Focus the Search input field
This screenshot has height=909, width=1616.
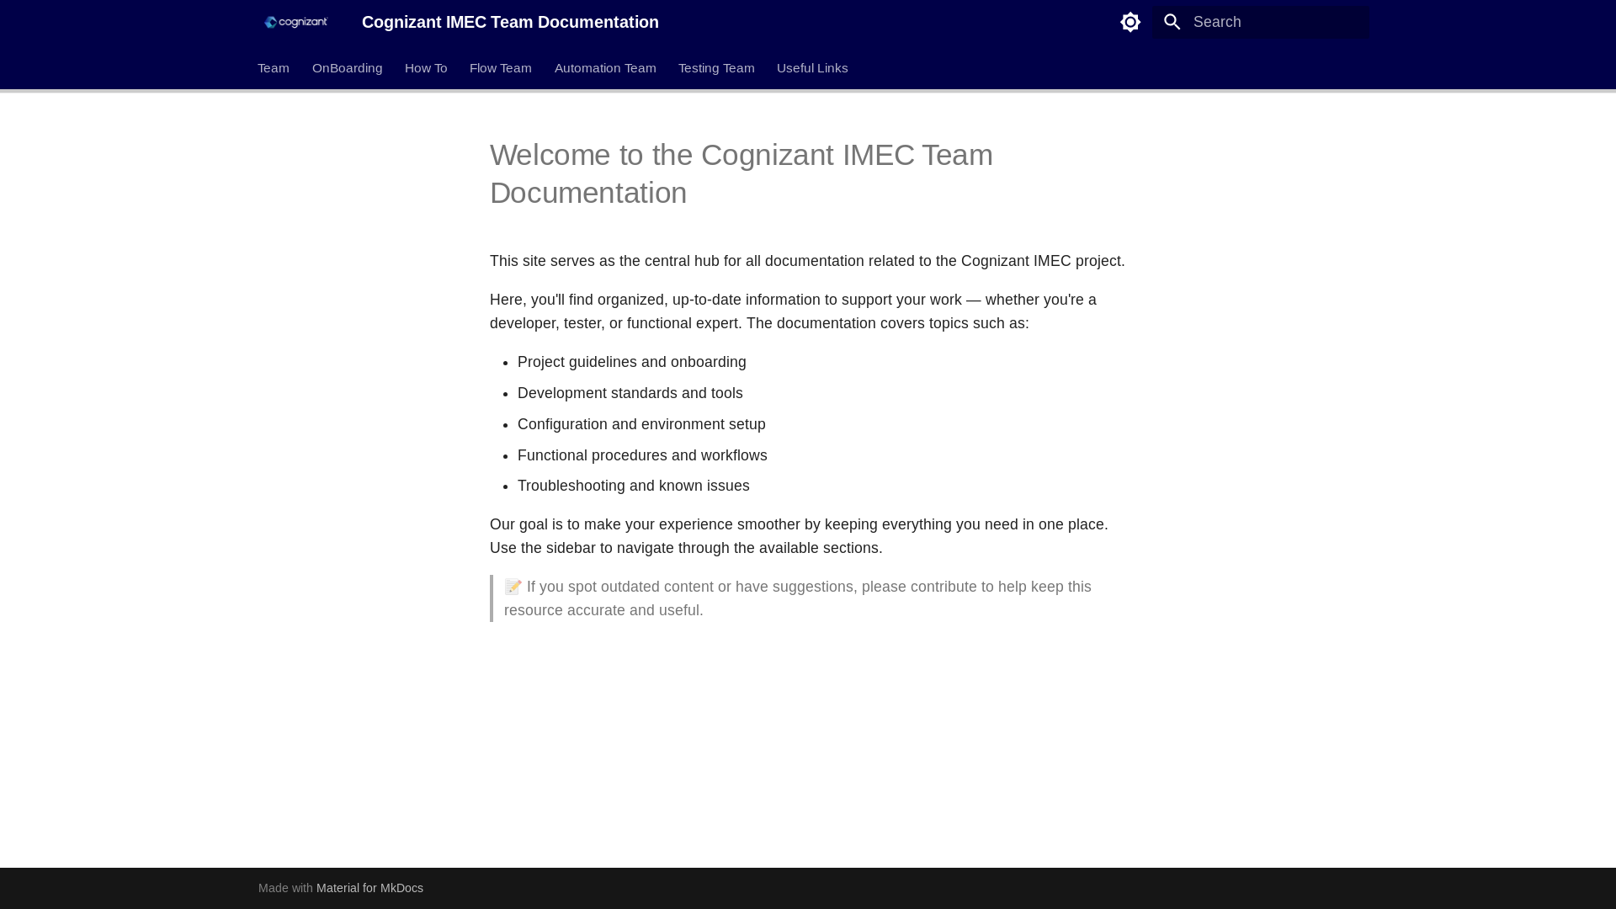pos(1261,22)
